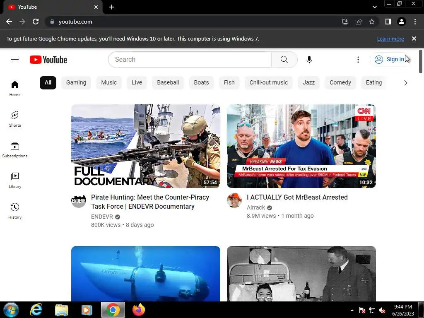
Task: Open the black-and-white hospital thumbnail
Action: coord(301,274)
